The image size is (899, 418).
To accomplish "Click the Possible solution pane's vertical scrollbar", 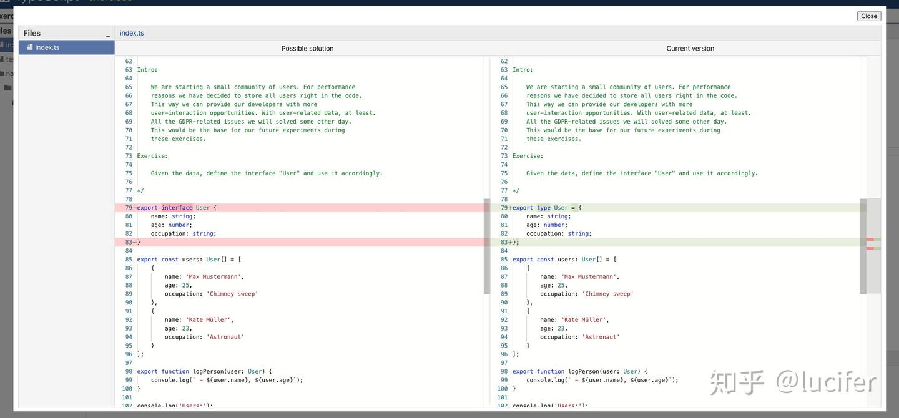I will (487, 246).
